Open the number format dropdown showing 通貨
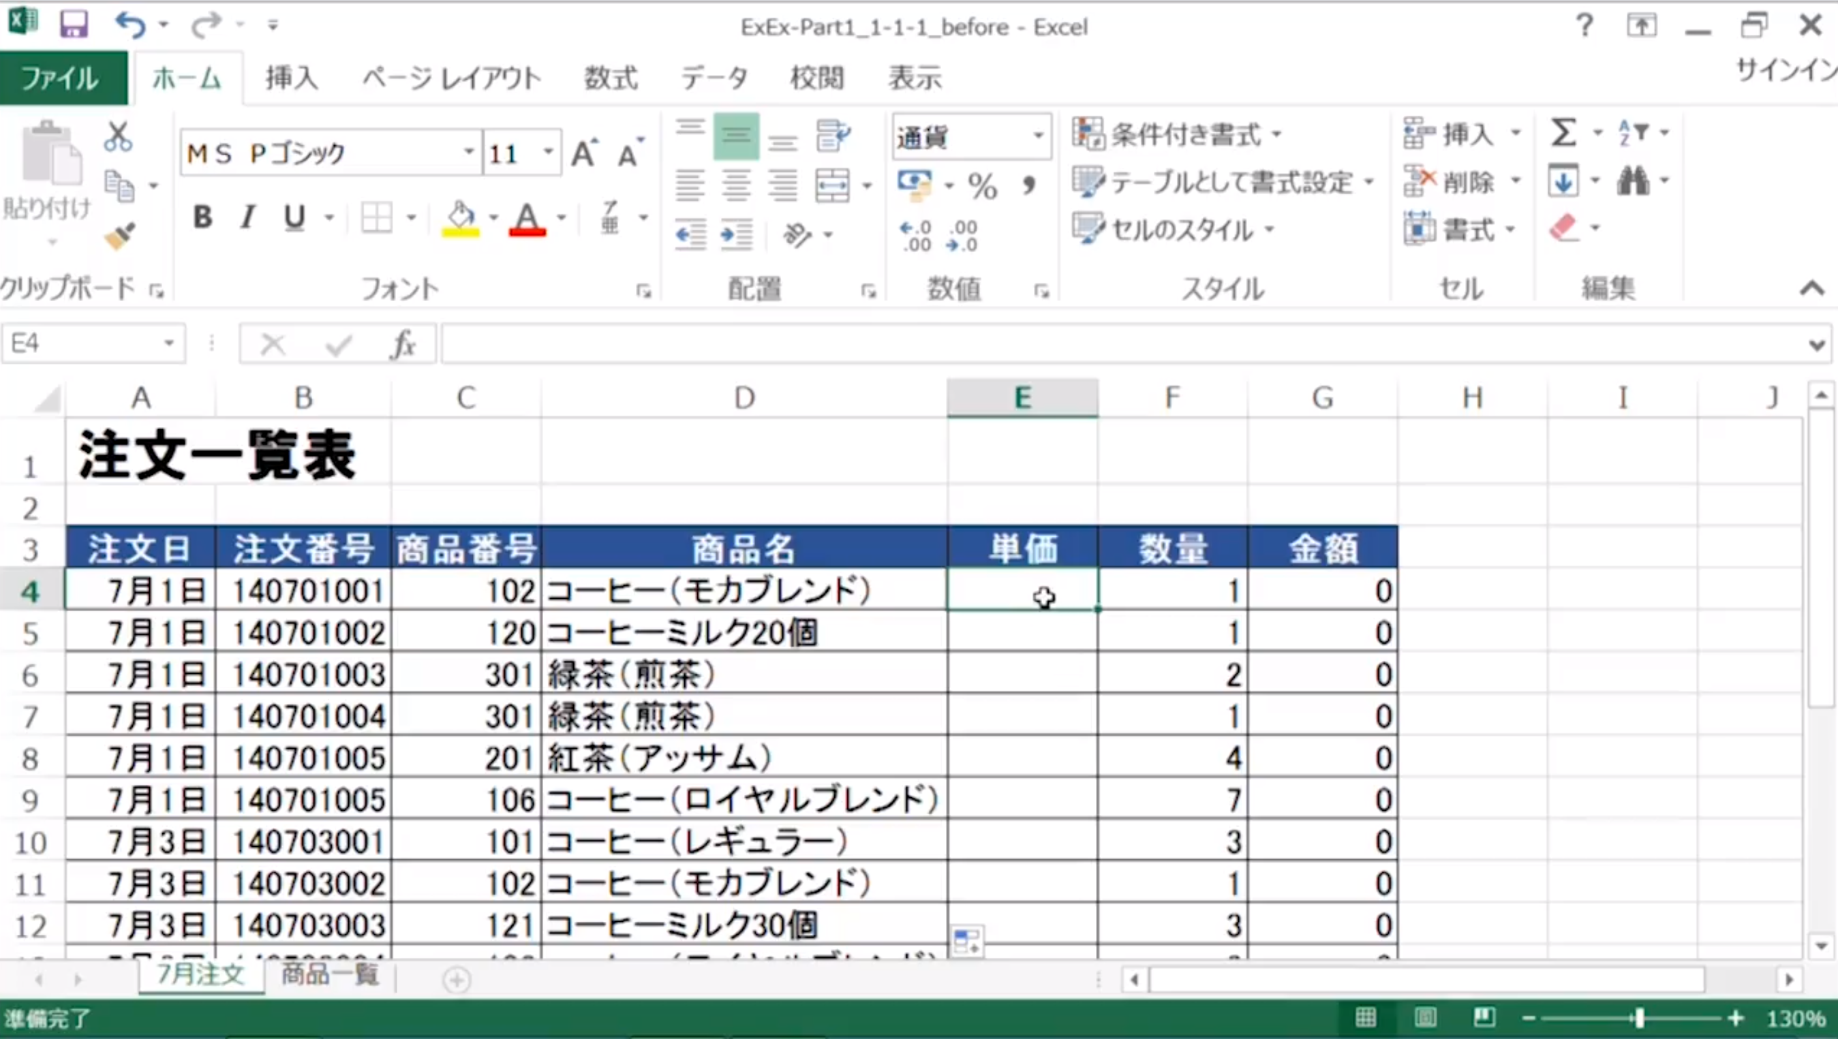The height and width of the screenshot is (1039, 1838). (x=1038, y=136)
